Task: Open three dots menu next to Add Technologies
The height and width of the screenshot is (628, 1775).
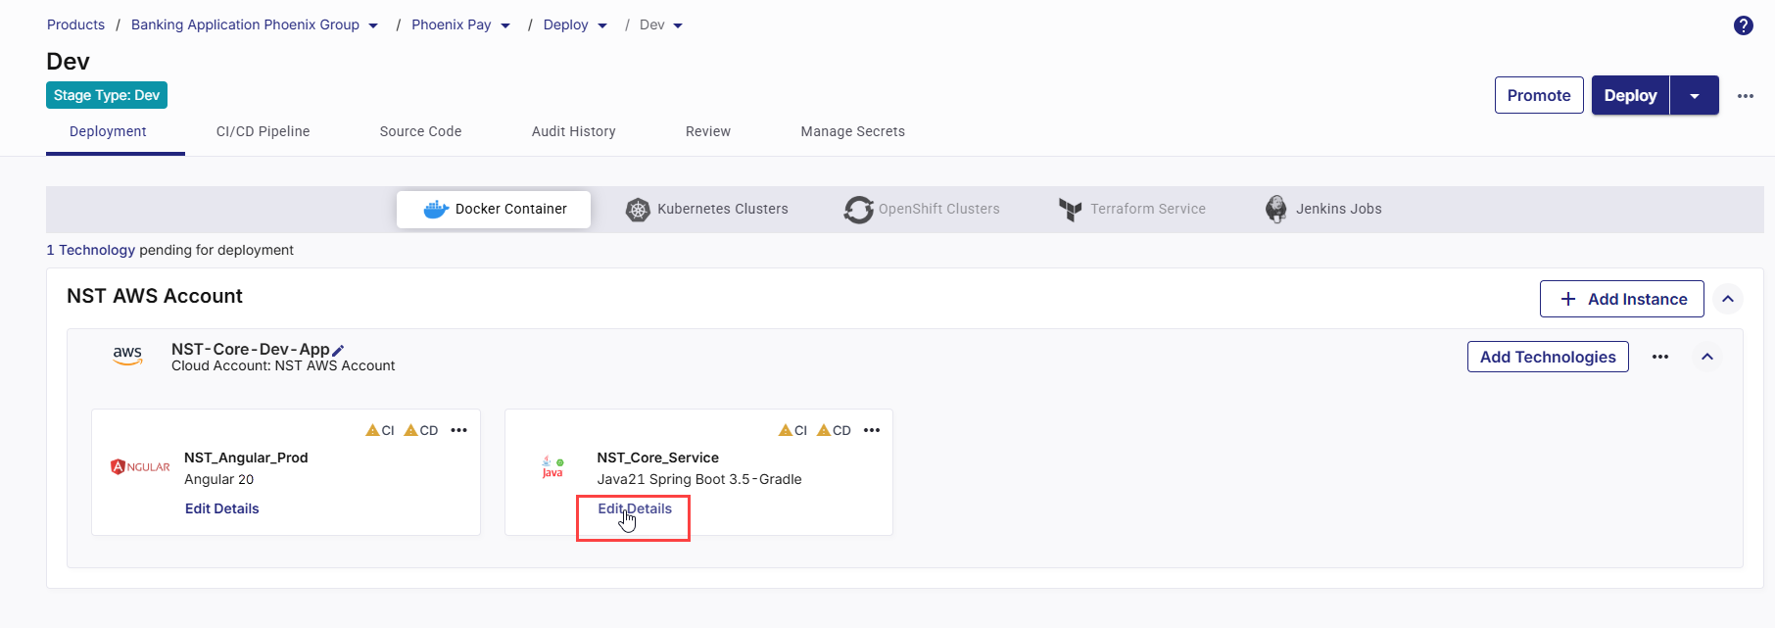Action: tap(1659, 357)
